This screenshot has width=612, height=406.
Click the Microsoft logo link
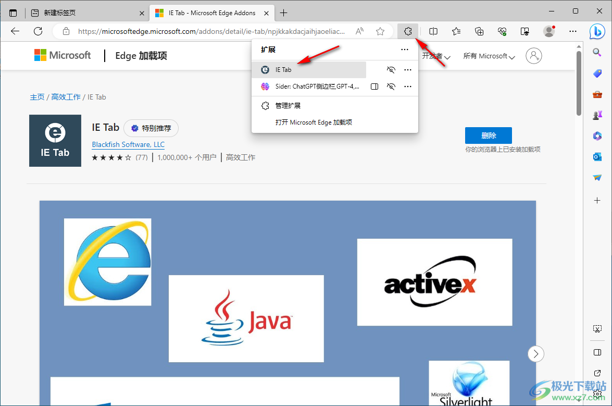coord(63,55)
